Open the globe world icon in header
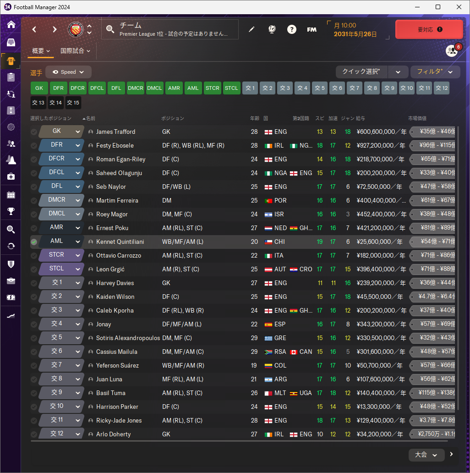470x473 pixels. click(x=272, y=29)
